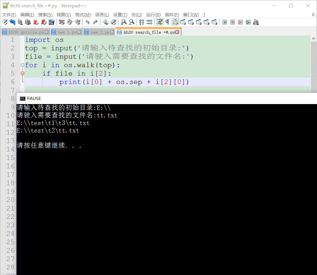Save all open documents from the toolbar
The width and height of the screenshot is (317, 275).
[28, 22]
